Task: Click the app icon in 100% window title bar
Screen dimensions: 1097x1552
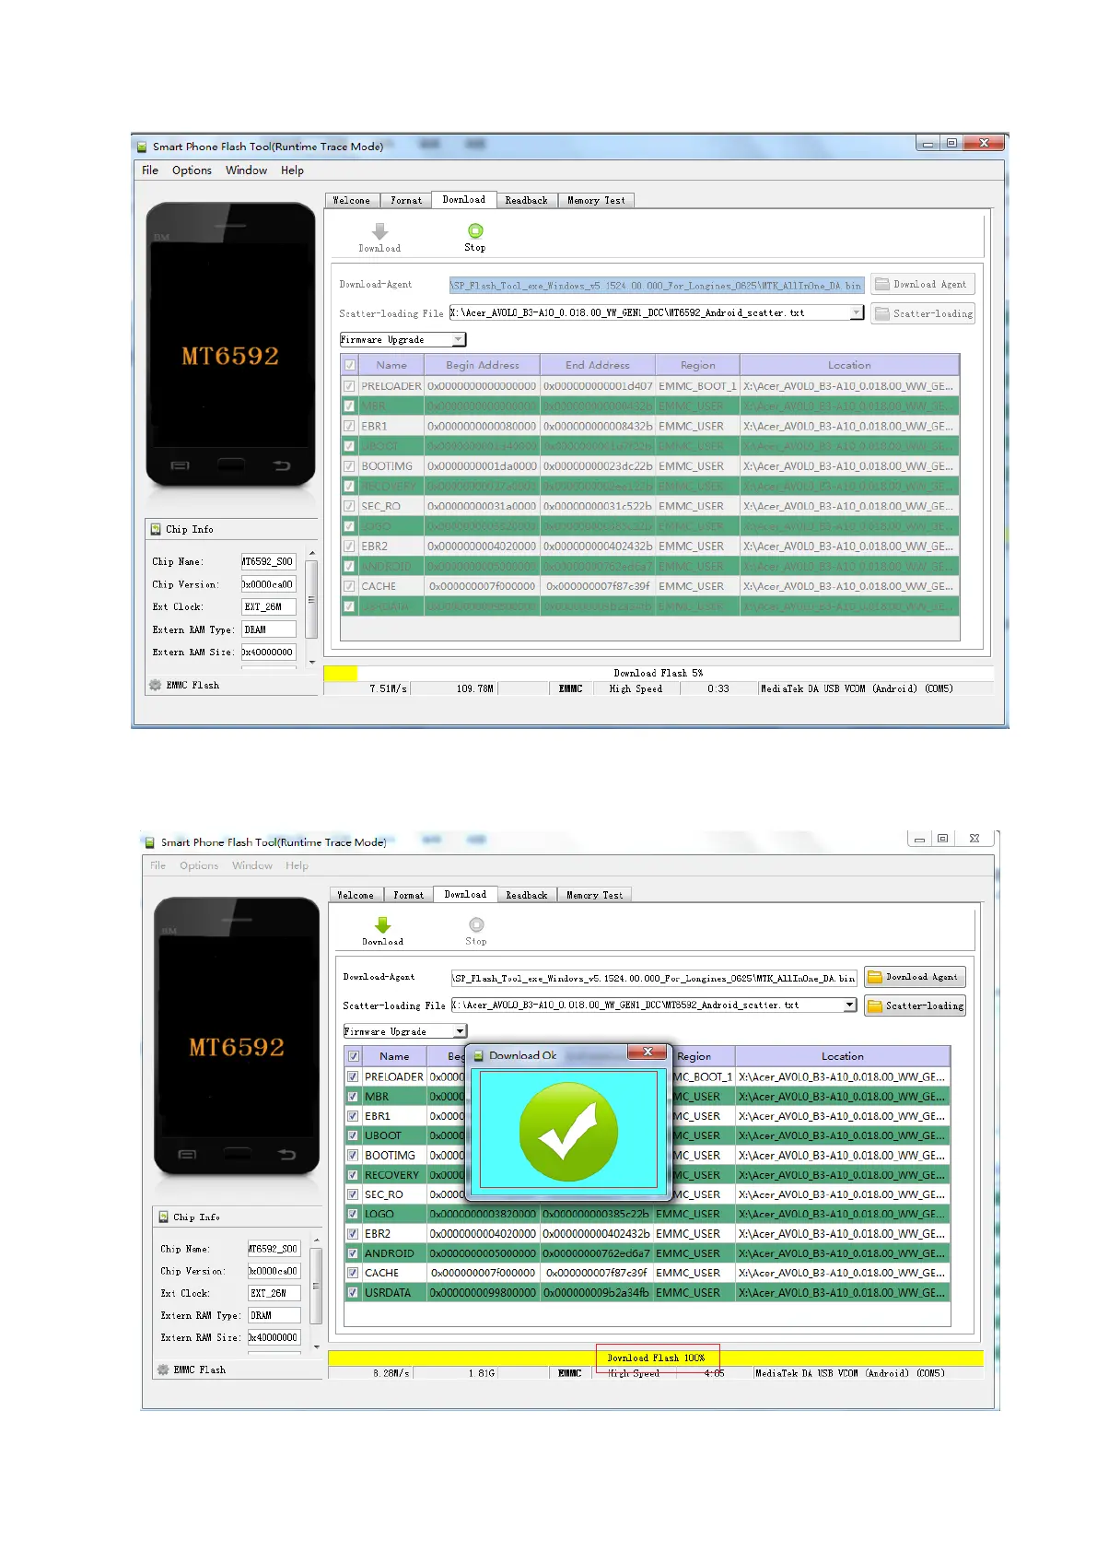Action: 149,841
